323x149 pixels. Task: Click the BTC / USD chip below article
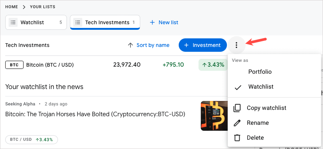coord(31,140)
